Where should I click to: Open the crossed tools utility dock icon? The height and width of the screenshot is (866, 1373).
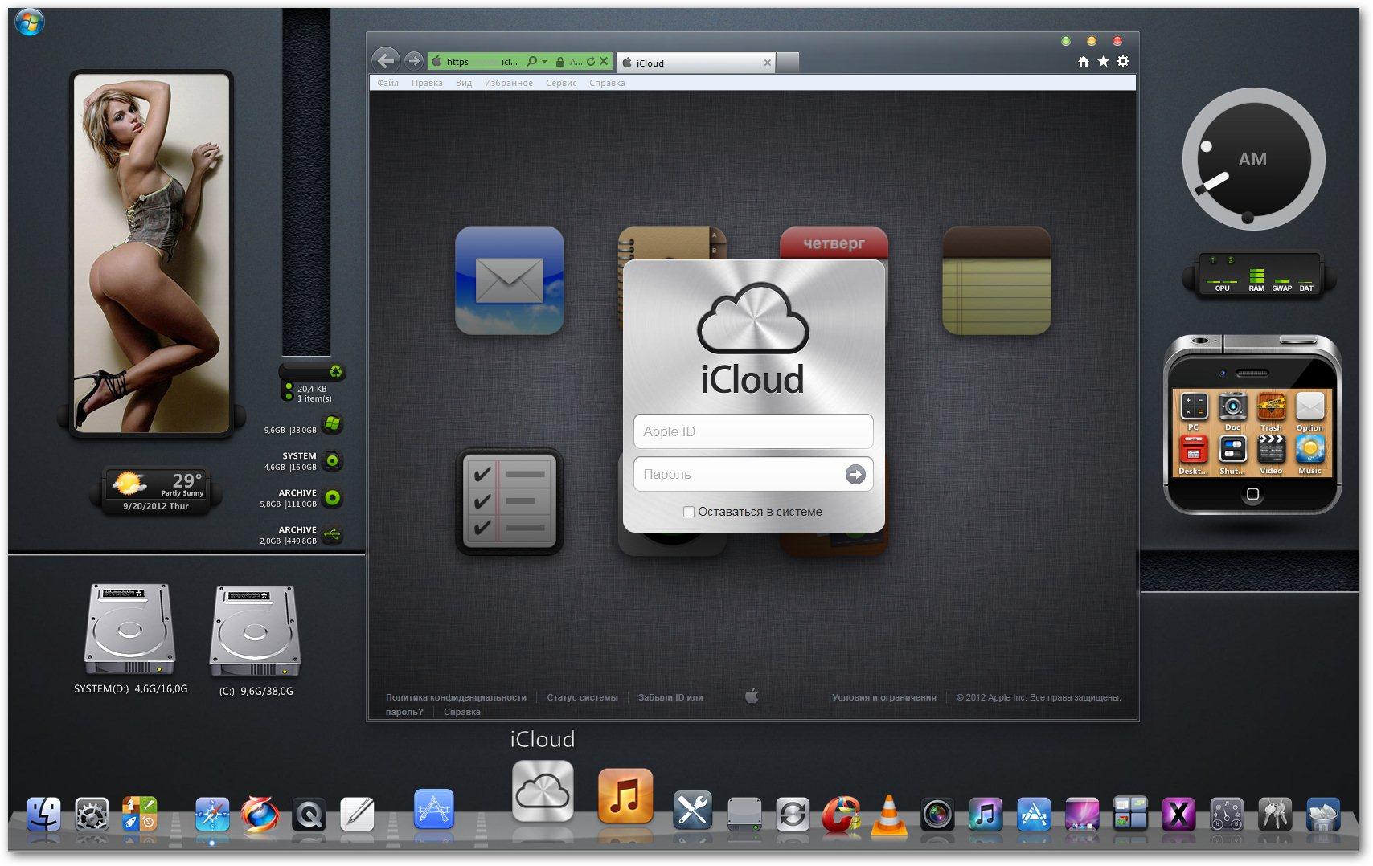[692, 810]
